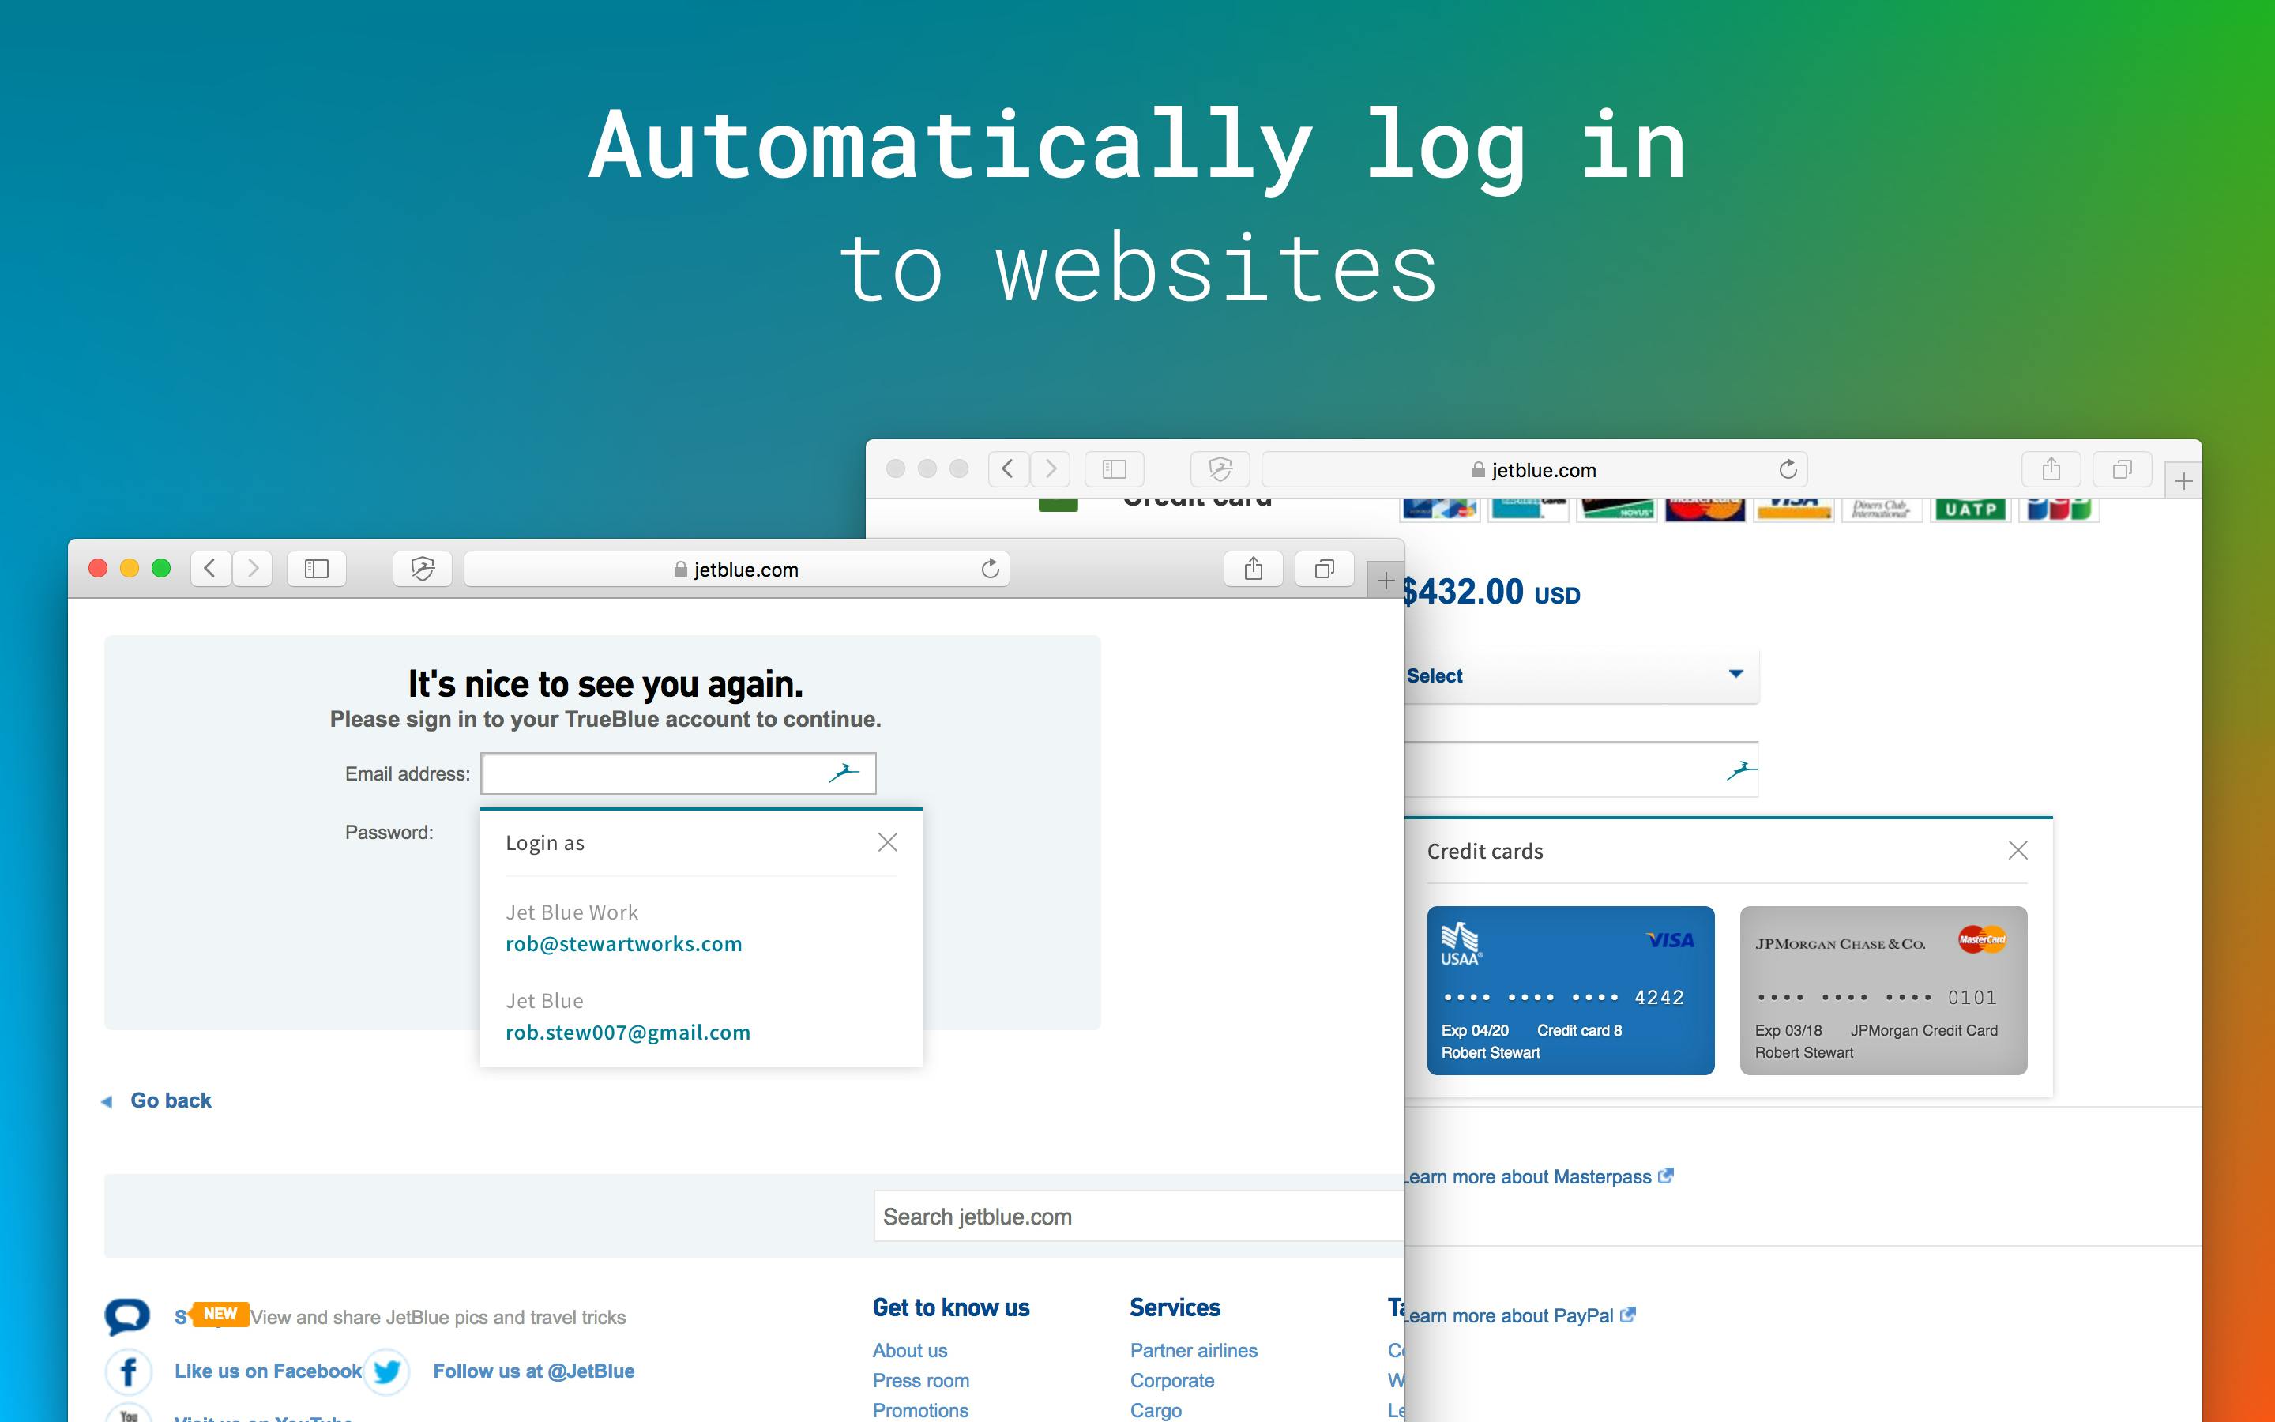Choose the USAA Visa card ending 4242
Viewport: 2275px width, 1422px height.
point(1571,991)
